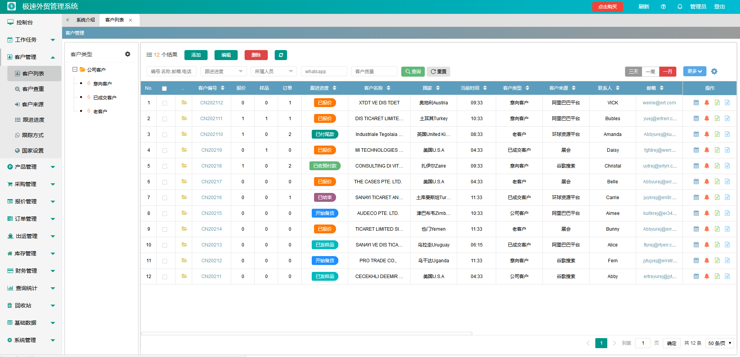Sort by 跟进进度 column arrows

(335, 88)
